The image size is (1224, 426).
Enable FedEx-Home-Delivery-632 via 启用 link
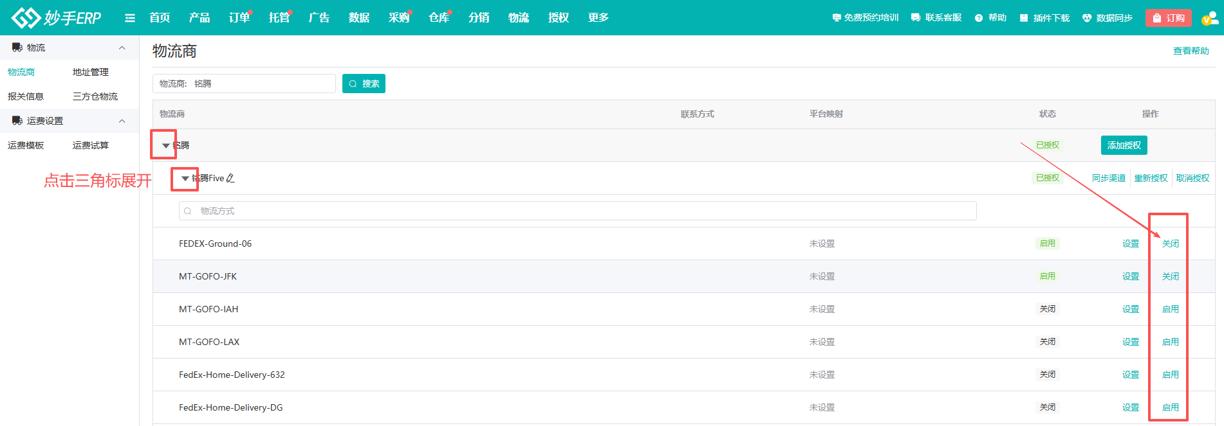click(1170, 375)
